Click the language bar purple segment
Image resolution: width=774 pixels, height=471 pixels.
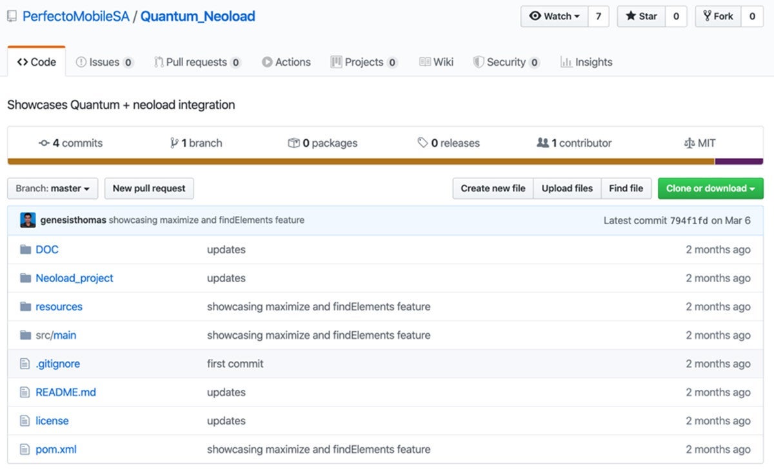pyautogui.click(x=739, y=161)
